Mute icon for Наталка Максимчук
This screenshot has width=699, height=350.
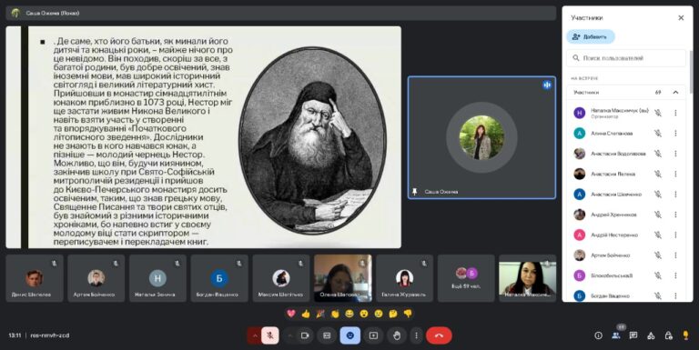click(657, 113)
